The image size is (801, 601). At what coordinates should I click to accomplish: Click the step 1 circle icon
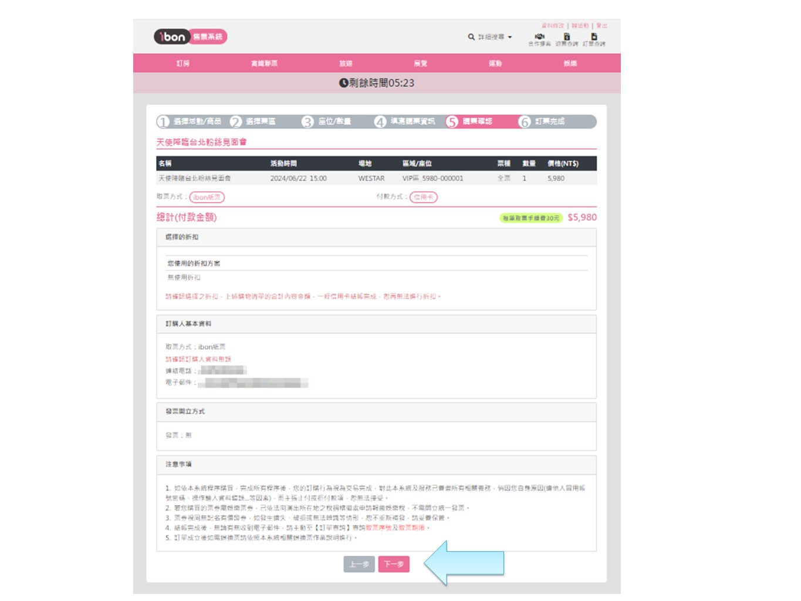(163, 121)
